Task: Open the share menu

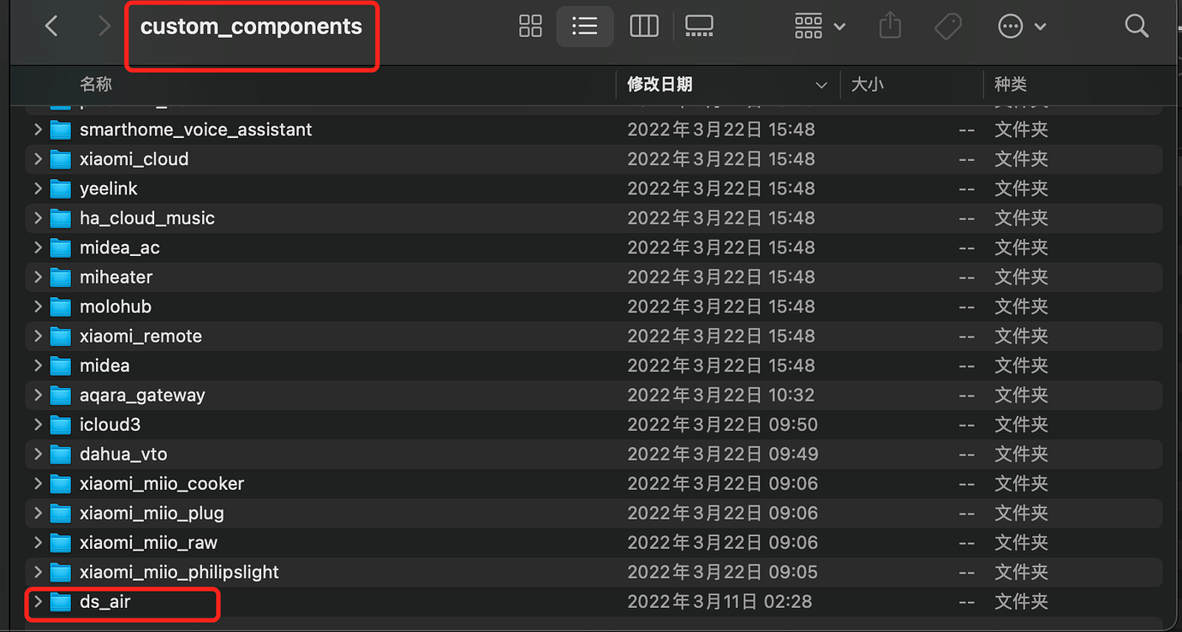Action: pyautogui.click(x=890, y=27)
